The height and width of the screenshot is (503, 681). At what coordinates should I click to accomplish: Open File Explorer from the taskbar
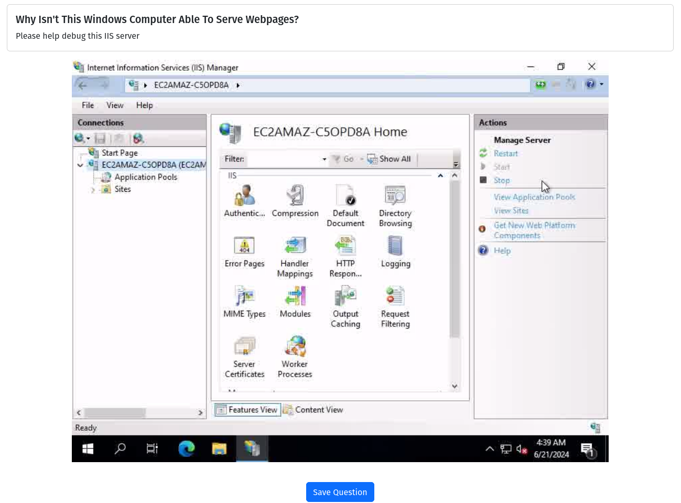(219, 449)
